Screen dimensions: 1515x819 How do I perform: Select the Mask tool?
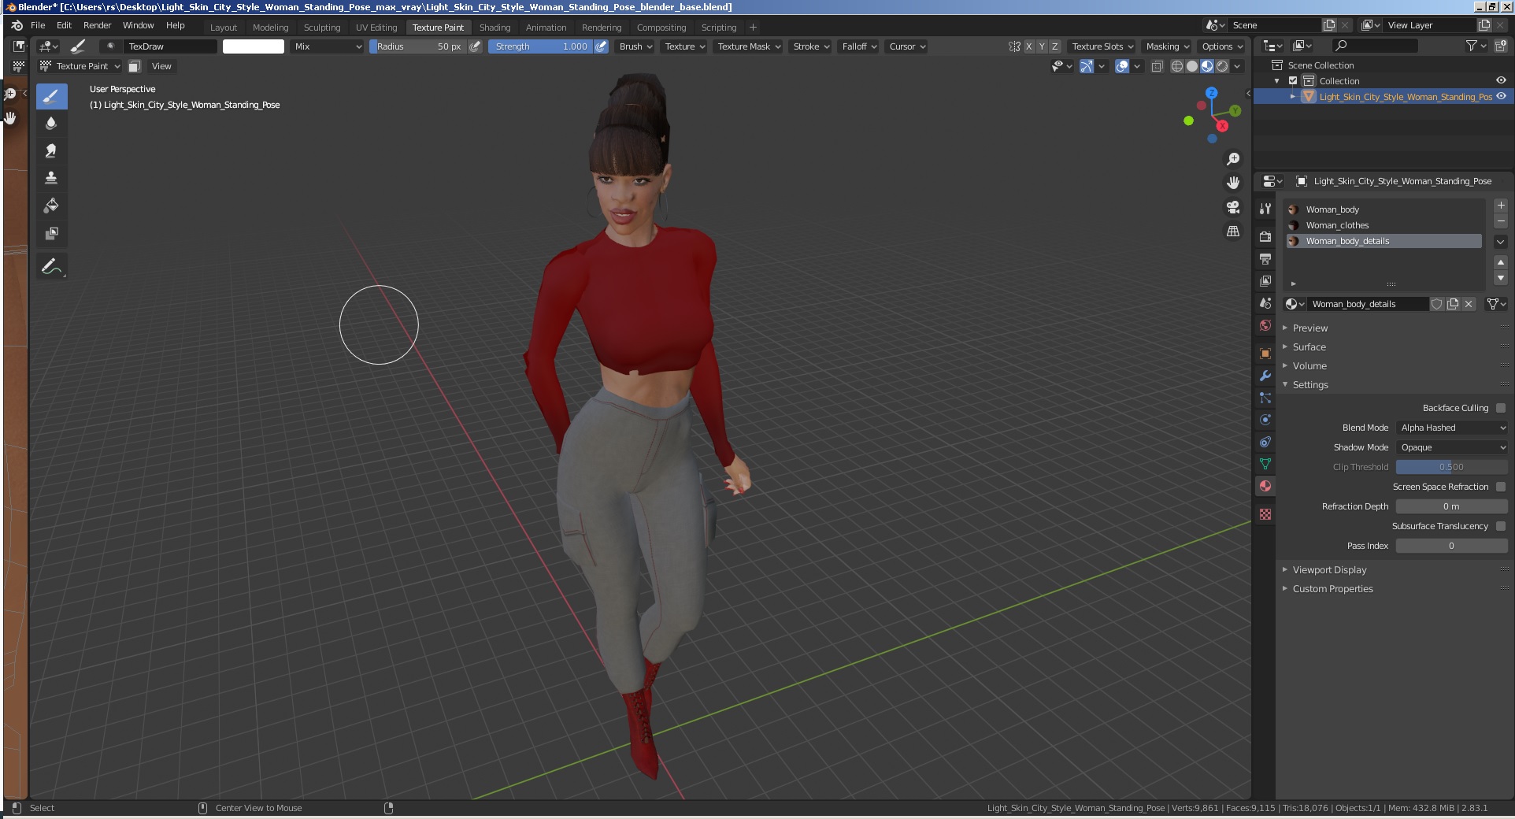pyautogui.click(x=51, y=233)
